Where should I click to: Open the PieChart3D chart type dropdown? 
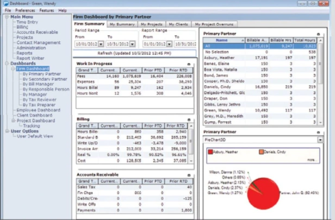320,140
